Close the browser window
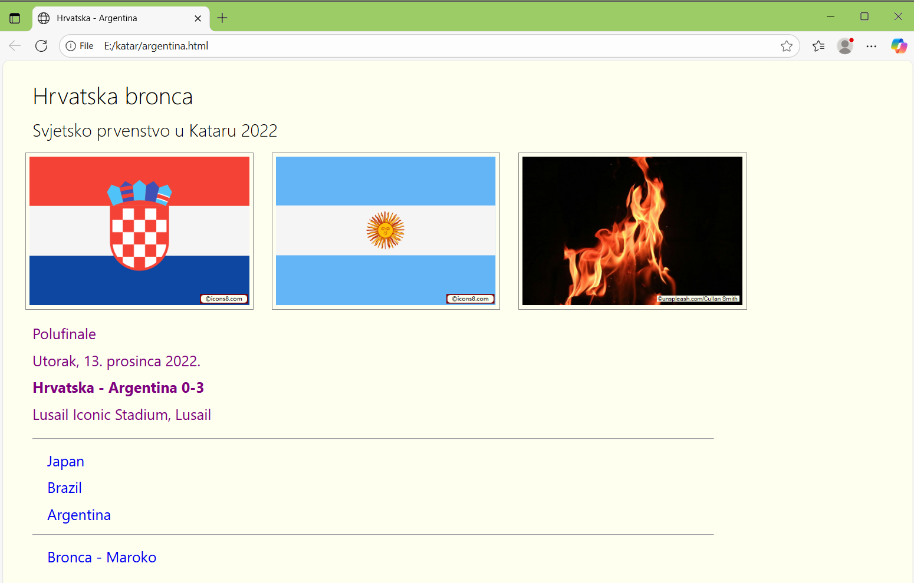914x583 pixels. point(898,16)
